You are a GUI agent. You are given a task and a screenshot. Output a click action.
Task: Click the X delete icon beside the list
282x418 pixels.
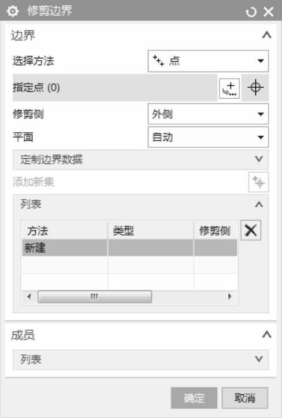pyautogui.click(x=251, y=230)
